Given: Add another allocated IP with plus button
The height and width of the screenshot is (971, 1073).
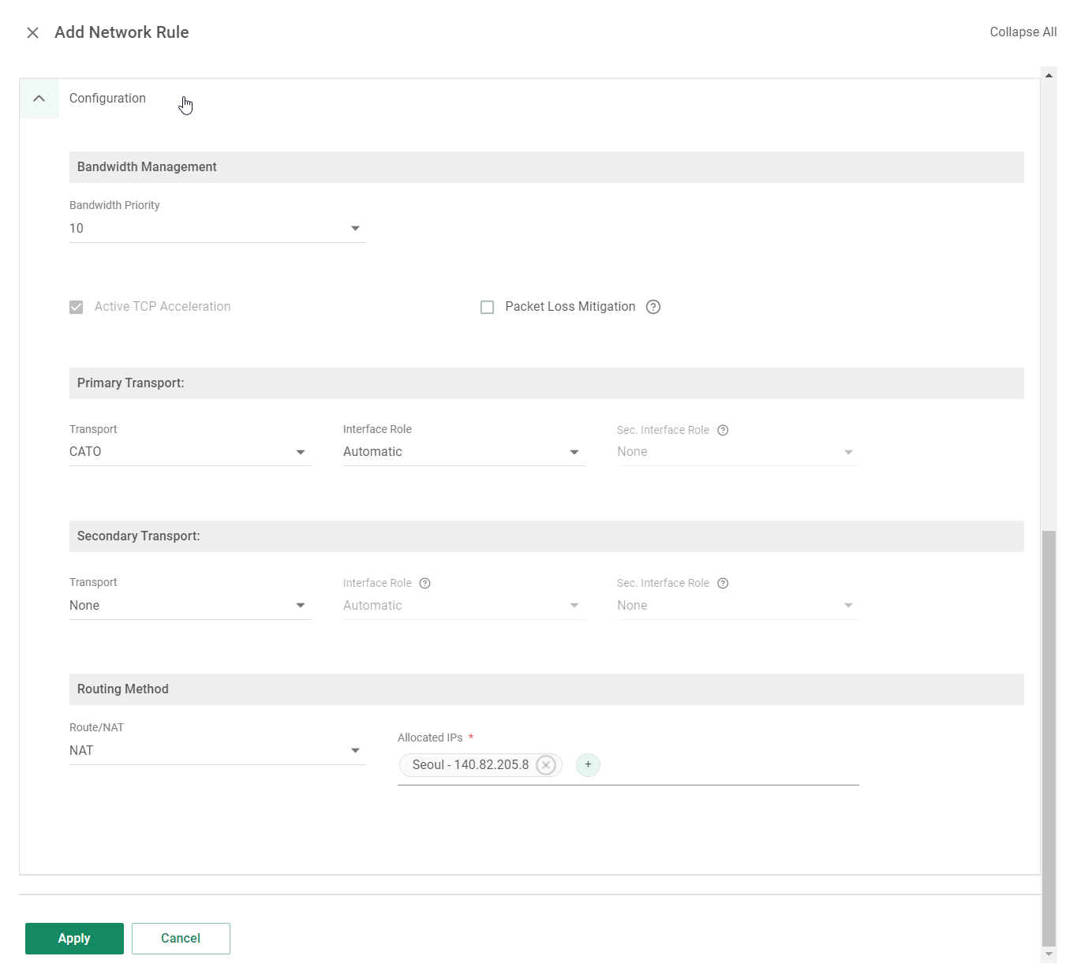Looking at the screenshot, I should 588,765.
